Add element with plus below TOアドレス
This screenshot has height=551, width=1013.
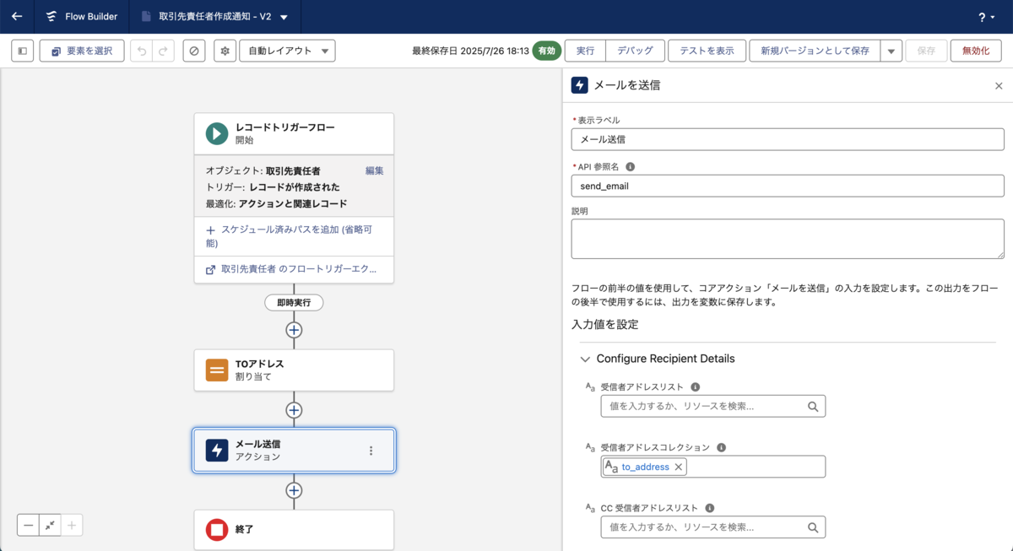[294, 410]
